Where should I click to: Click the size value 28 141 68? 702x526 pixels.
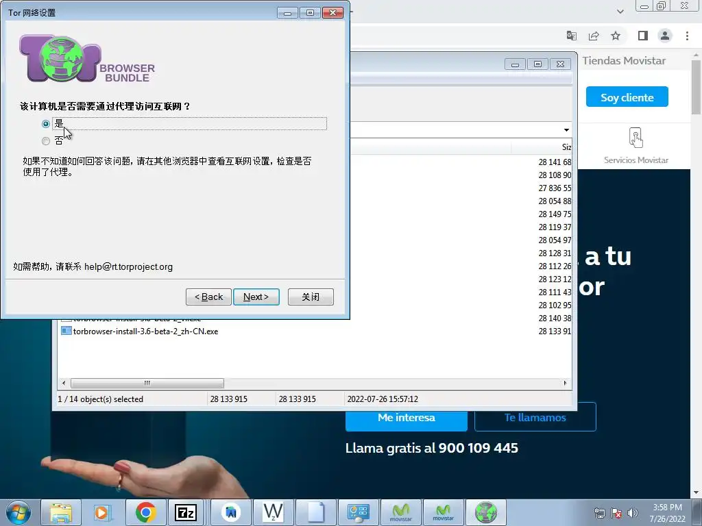[555, 162]
